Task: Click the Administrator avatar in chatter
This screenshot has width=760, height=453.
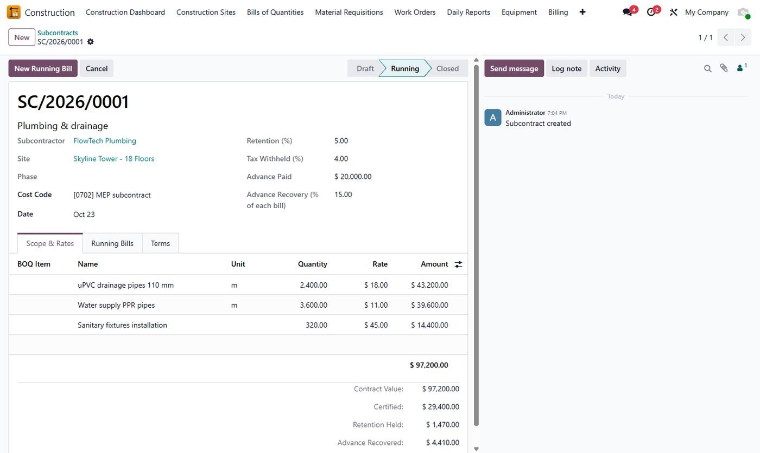Action: tap(493, 118)
